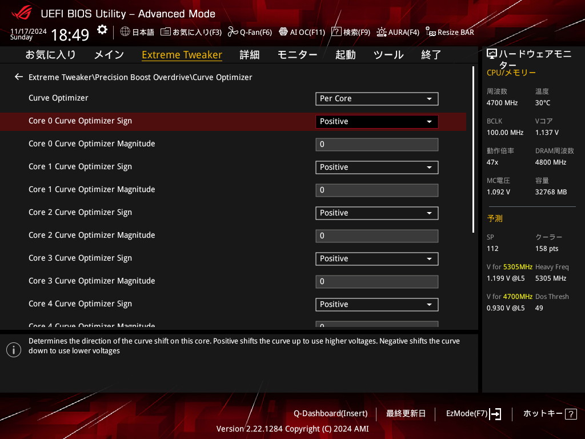585x439 pixels.
Task: Click the 18:49 clock
Action: (x=70, y=35)
